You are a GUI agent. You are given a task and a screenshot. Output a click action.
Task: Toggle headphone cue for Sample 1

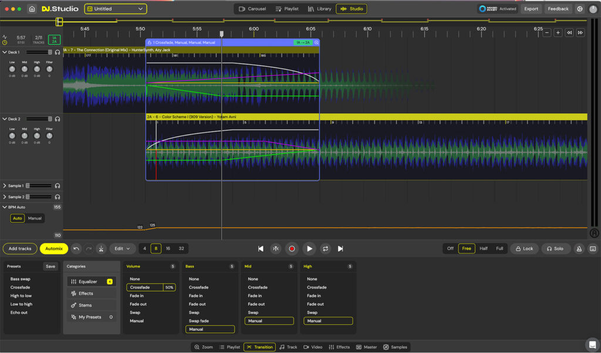tap(58, 186)
